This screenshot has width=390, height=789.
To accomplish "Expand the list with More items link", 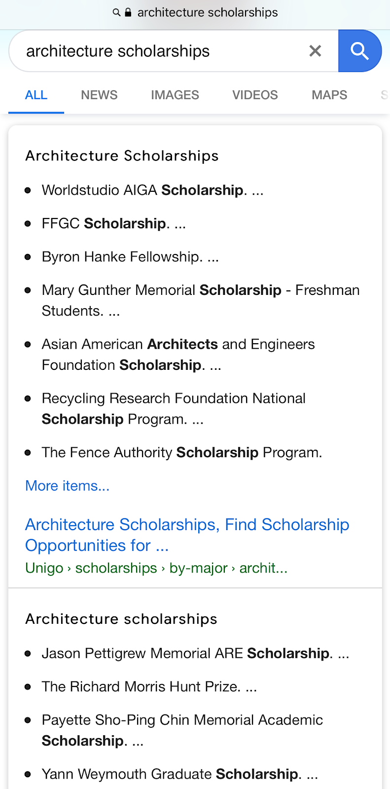I will [x=67, y=486].
